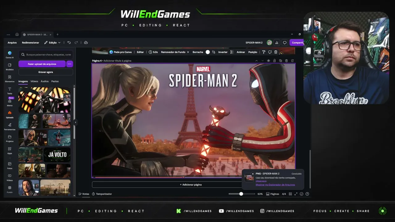Image resolution: width=395 pixels, height=222 pixels.
Task: Enter fullscreen presentation mode
Action: coord(296,194)
